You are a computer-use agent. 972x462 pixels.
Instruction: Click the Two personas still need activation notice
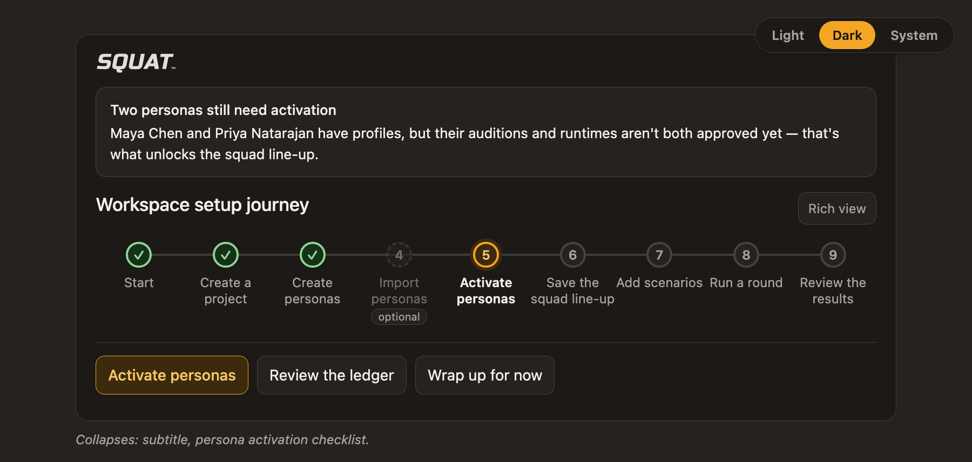(486, 132)
